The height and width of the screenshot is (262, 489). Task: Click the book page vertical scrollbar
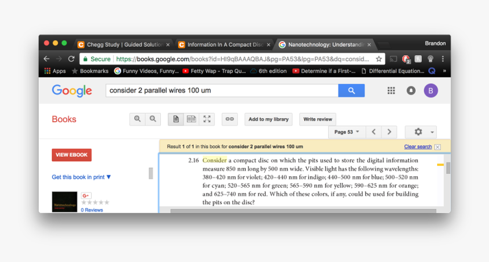point(448,168)
